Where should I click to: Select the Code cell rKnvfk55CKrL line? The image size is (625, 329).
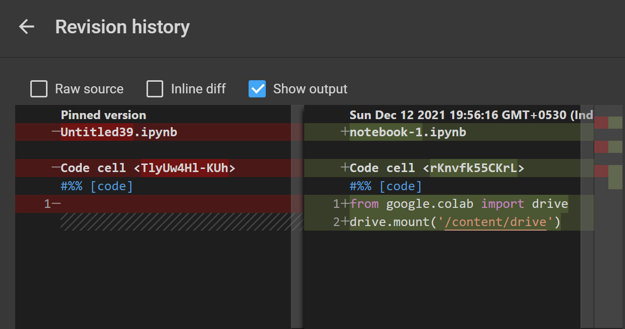[x=437, y=168]
